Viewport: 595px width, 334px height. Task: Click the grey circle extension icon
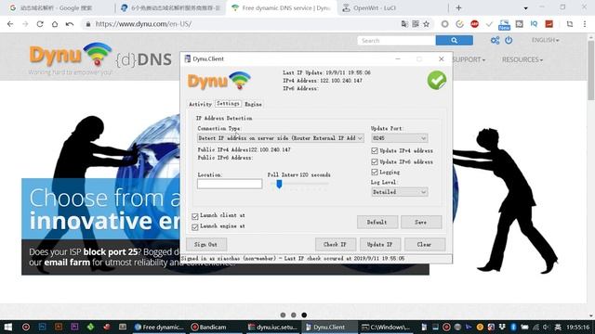point(444,24)
